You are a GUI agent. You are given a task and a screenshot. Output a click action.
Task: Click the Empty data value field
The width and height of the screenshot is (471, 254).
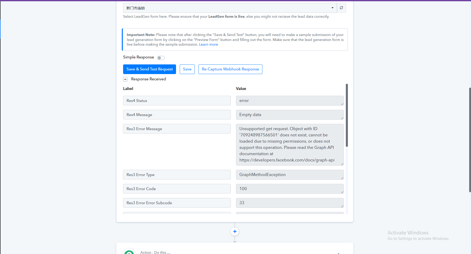pos(290,115)
